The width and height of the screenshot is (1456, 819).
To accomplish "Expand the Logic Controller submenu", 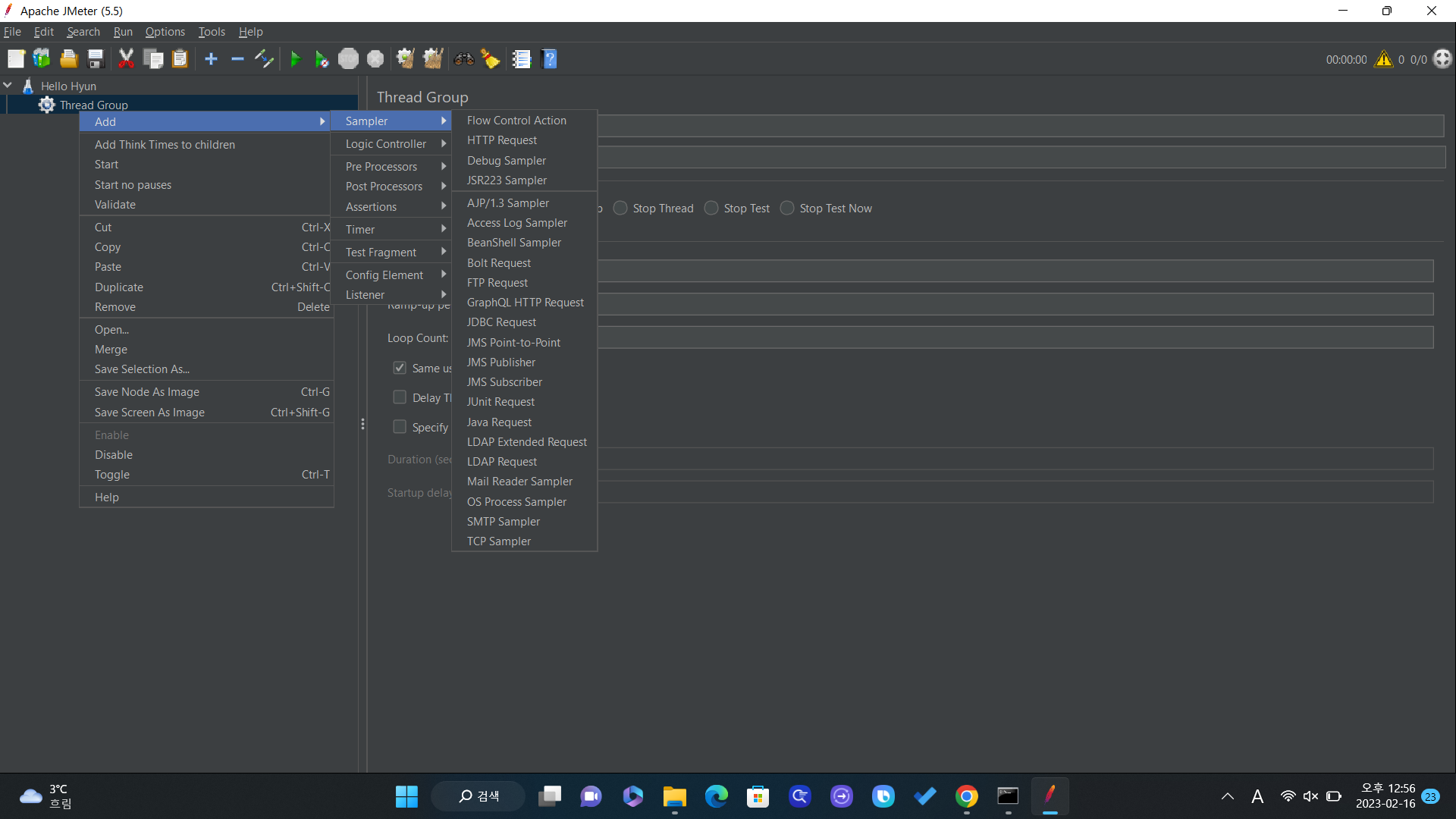I will (391, 144).
